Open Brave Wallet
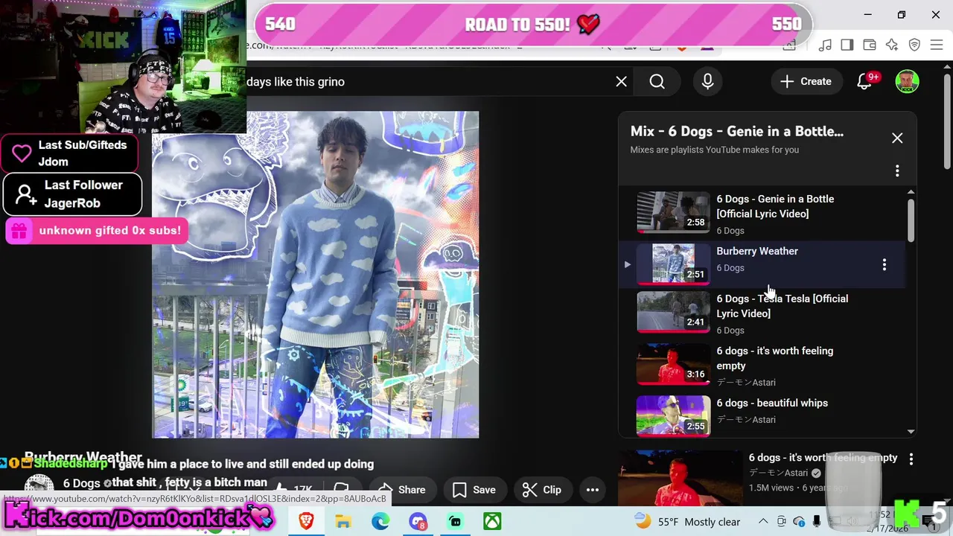The image size is (953, 536). [x=870, y=45]
